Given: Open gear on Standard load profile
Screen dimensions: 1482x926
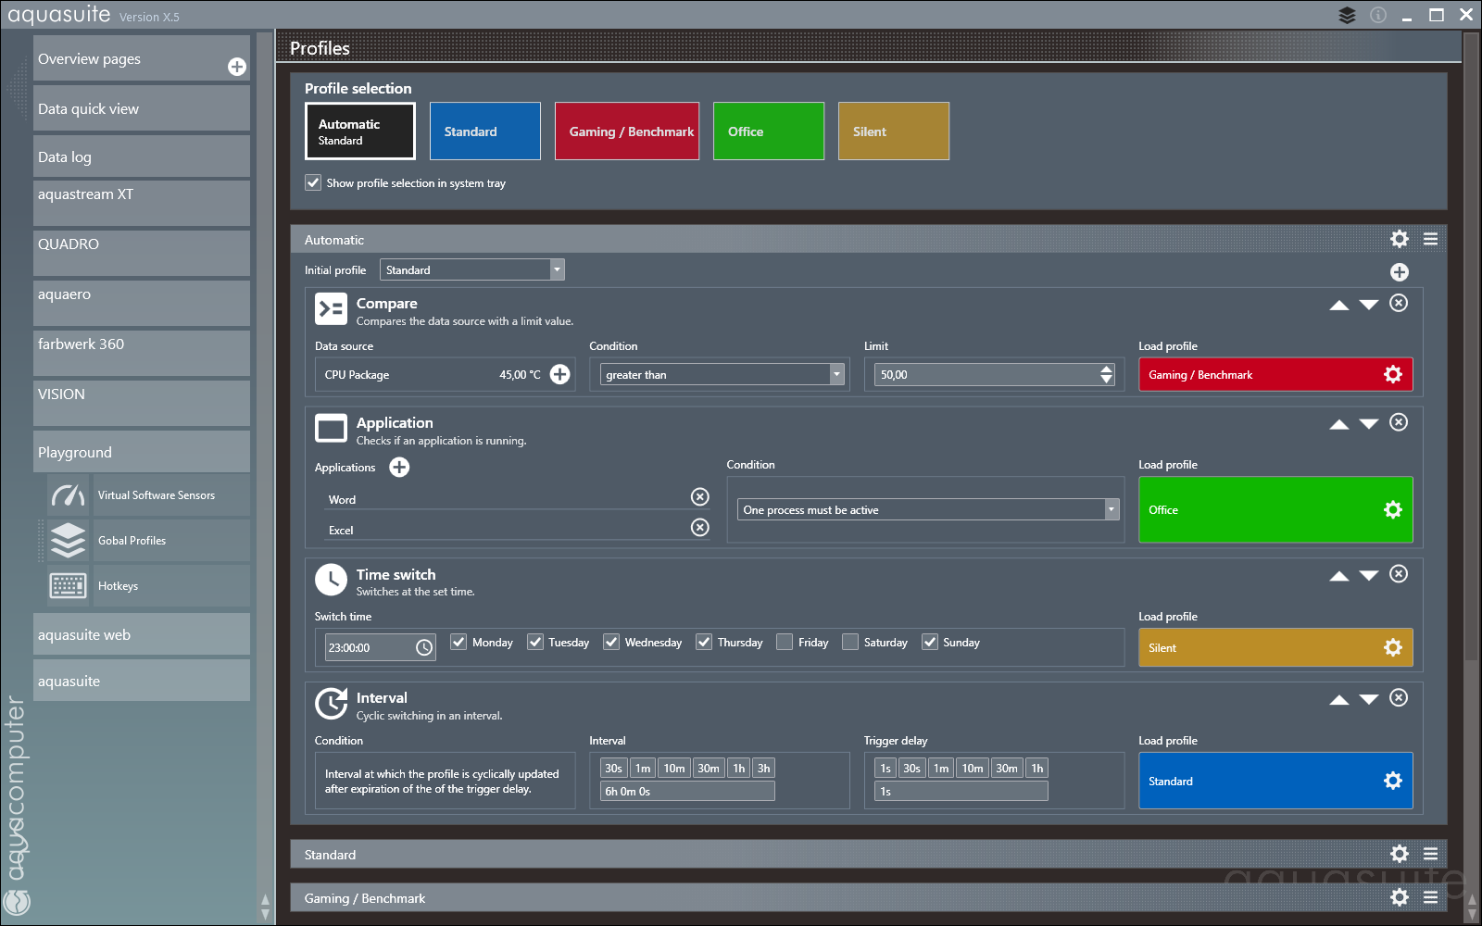Looking at the screenshot, I should pos(1393,781).
